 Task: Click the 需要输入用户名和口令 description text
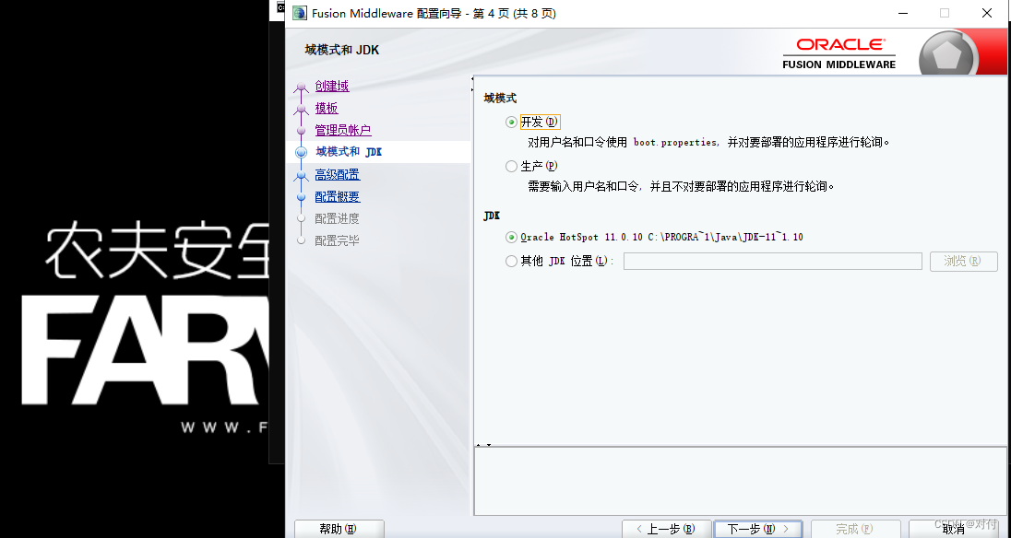[681, 187]
